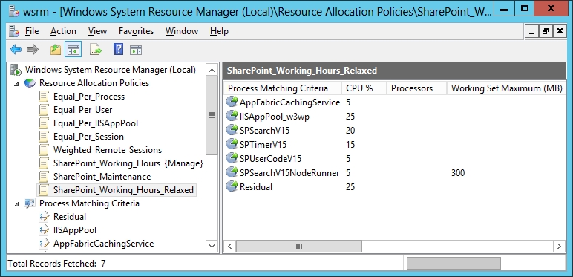This screenshot has height=277, width=573.
Task: Click the MMC document icon beside File
Action: point(14,31)
